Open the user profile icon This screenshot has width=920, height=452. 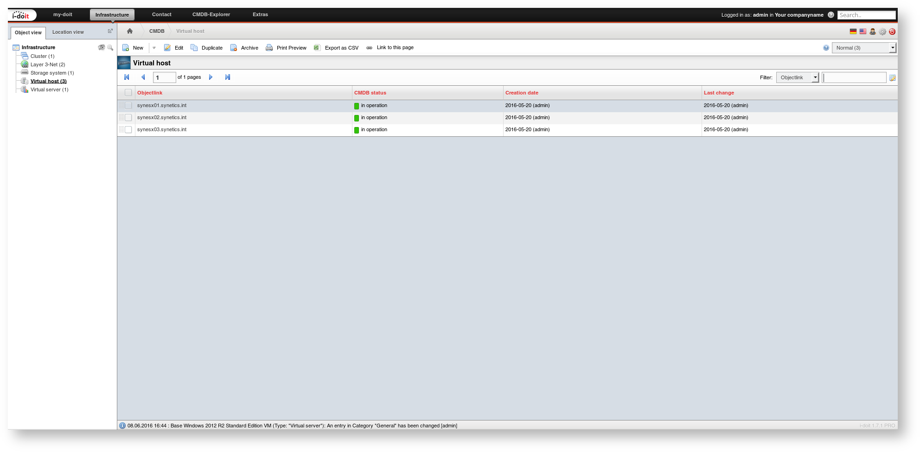(x=873, y=32)
